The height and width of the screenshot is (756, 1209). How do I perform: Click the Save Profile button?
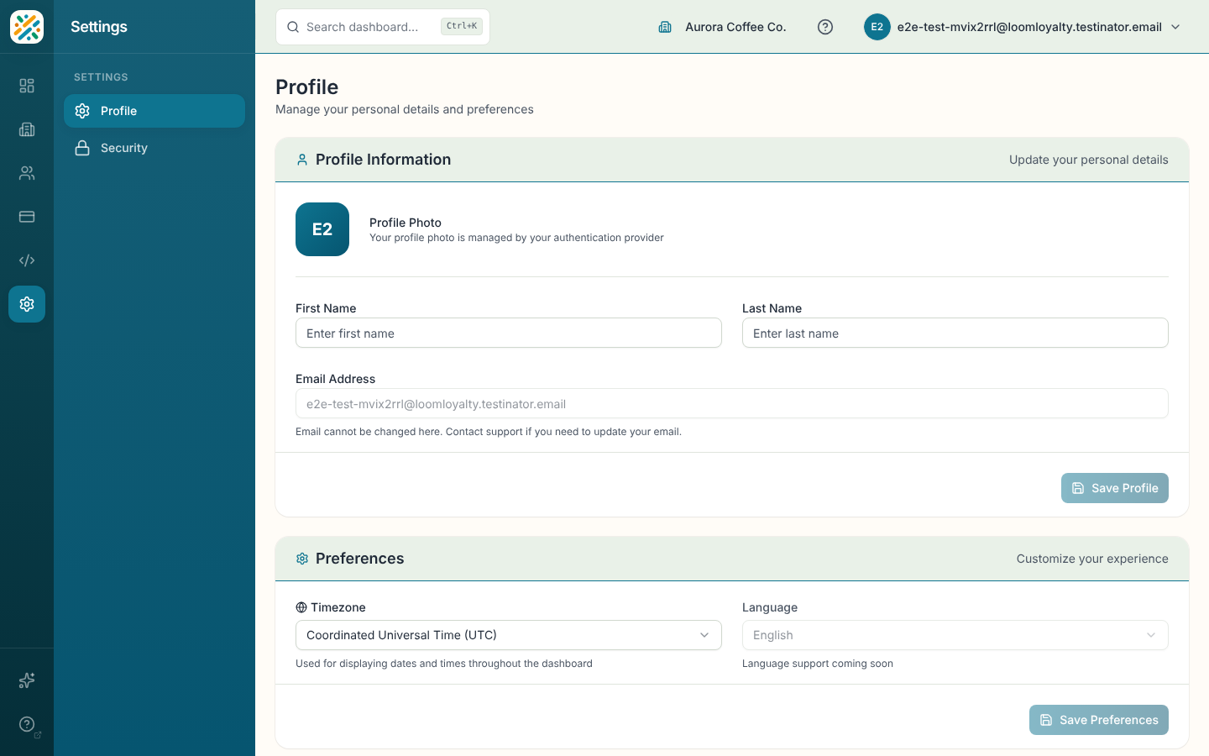(1115, 488)
